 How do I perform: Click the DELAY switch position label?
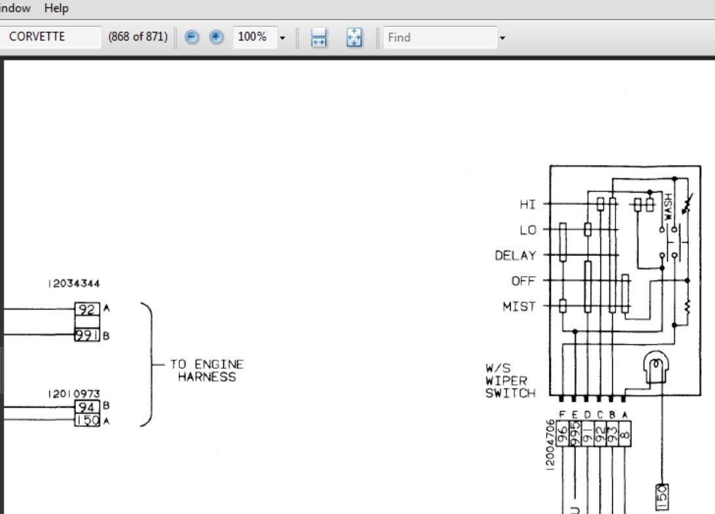(515, 255)
